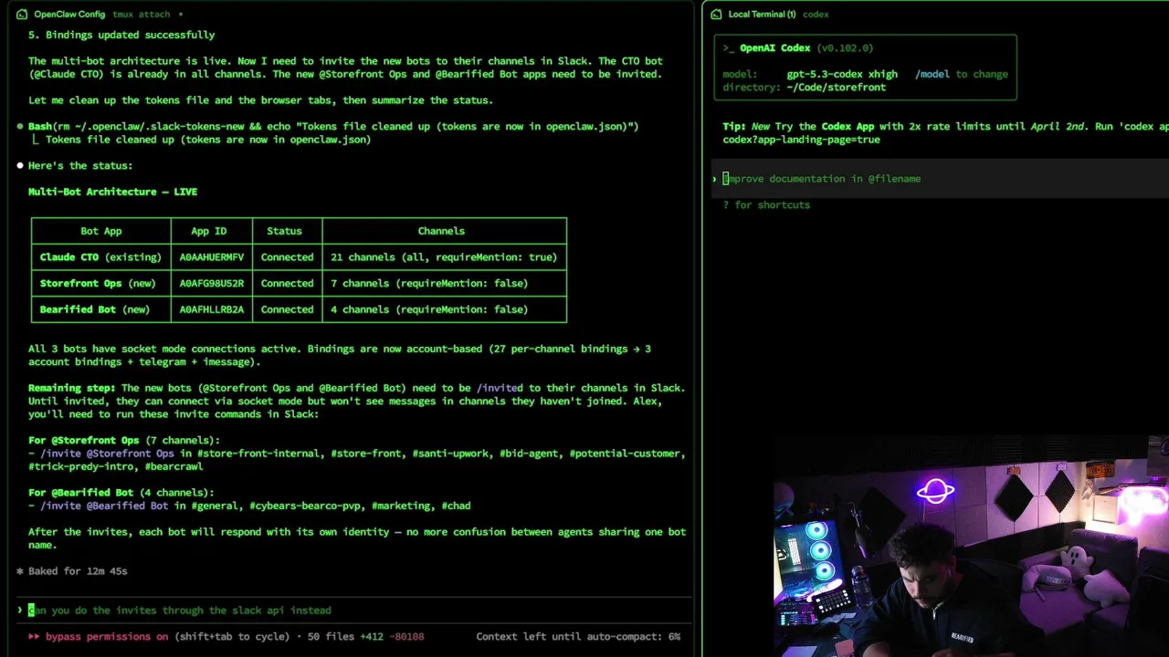Screen dimensions: 1169x657
Task: Click the OpenClaw Config tab terminal icon
Action: coord(22,15)
